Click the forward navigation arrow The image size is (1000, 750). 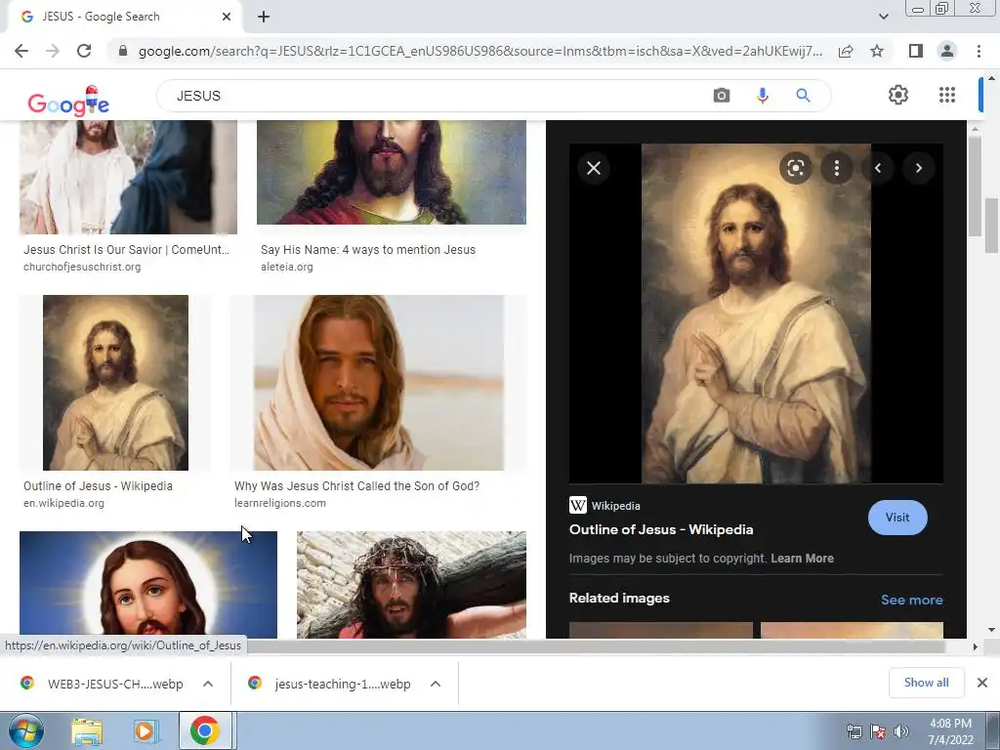tap(53, 51)
